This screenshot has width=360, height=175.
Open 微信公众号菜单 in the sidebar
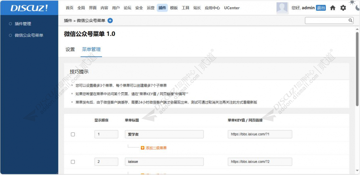pos(29,35)
